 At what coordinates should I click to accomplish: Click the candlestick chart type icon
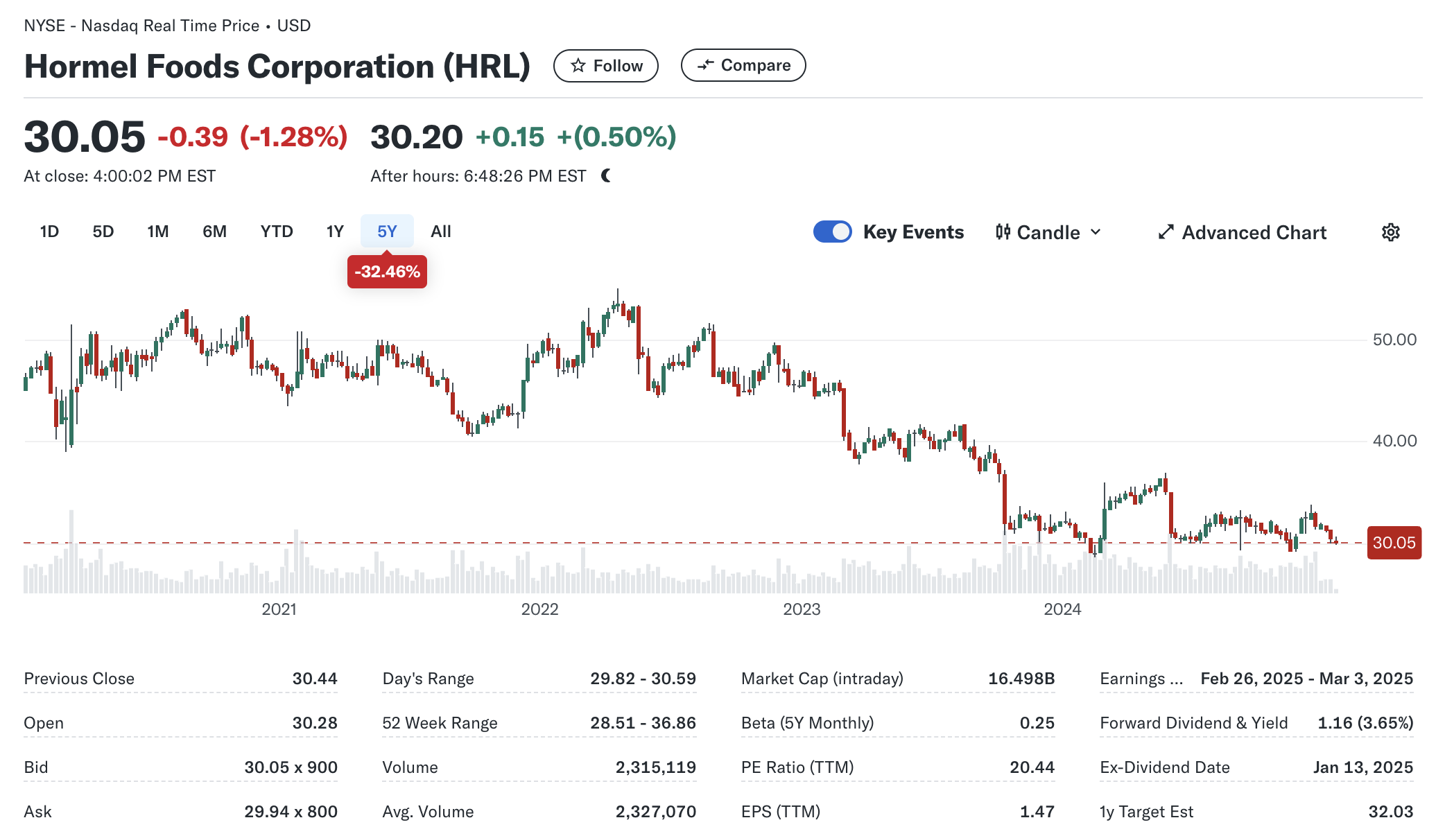(1003, 232)
